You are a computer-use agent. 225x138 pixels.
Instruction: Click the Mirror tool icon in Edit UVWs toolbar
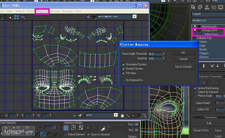23,17
